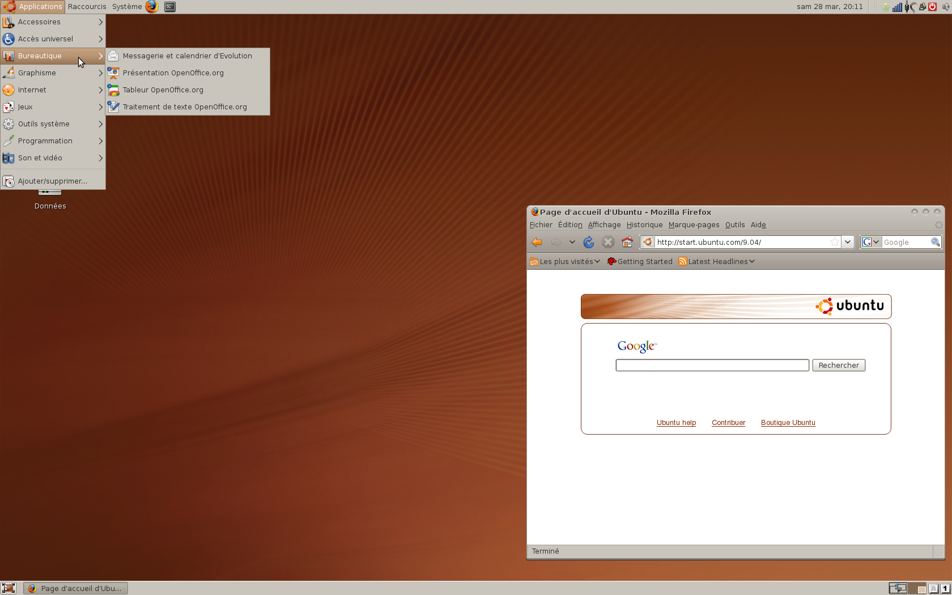Click the second workspace in switcher
Image resolution: width=952 pixels, height=595 pixels.
pos(916,588)
